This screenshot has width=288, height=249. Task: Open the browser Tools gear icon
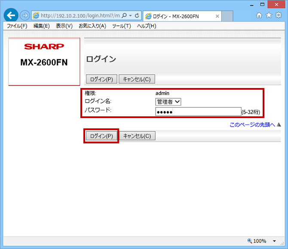pyautogui.click(x=278, y=15)
